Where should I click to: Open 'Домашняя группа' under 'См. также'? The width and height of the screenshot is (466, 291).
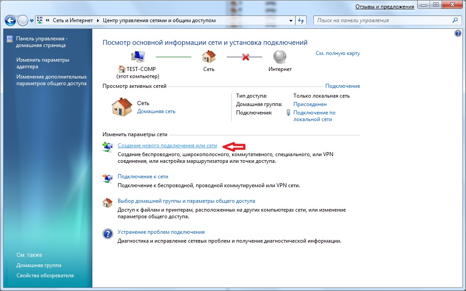click(39, 265)
